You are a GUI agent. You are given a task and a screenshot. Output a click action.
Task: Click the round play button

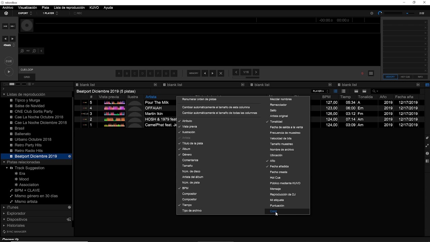click(x=9, y=72)
